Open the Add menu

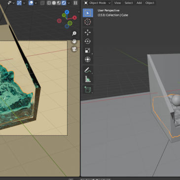(x=139, y=3)
